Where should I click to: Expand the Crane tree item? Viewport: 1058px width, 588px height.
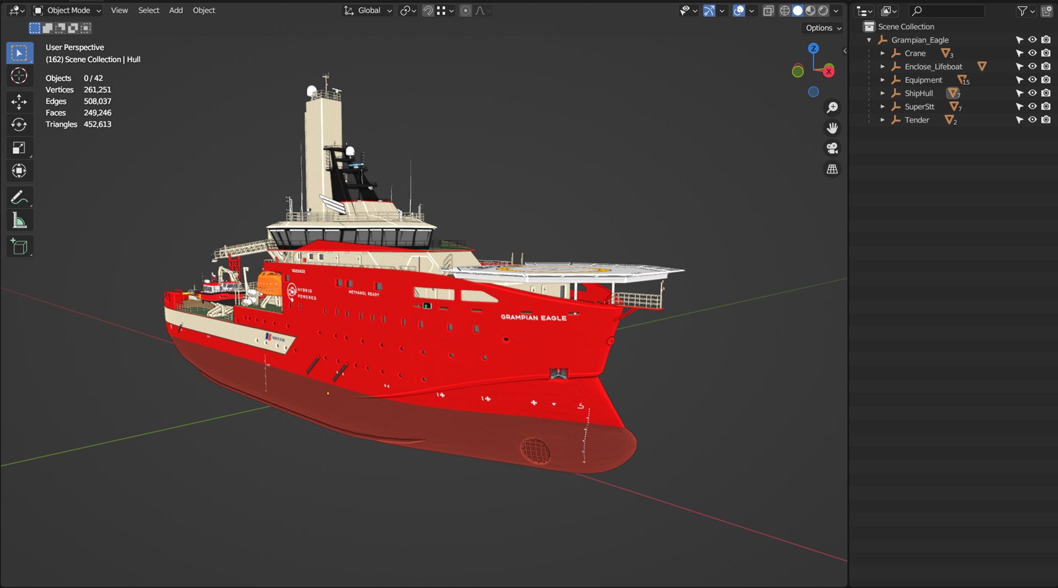click(x=882, y=53)
